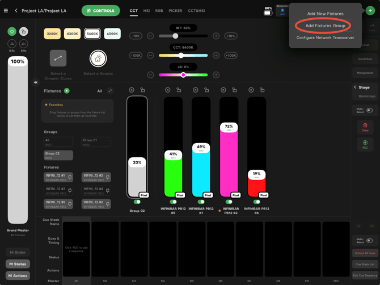Remove INFINIBAR PB12 #5 fader with X
The image size is (380, 285).
coord(167,90)
